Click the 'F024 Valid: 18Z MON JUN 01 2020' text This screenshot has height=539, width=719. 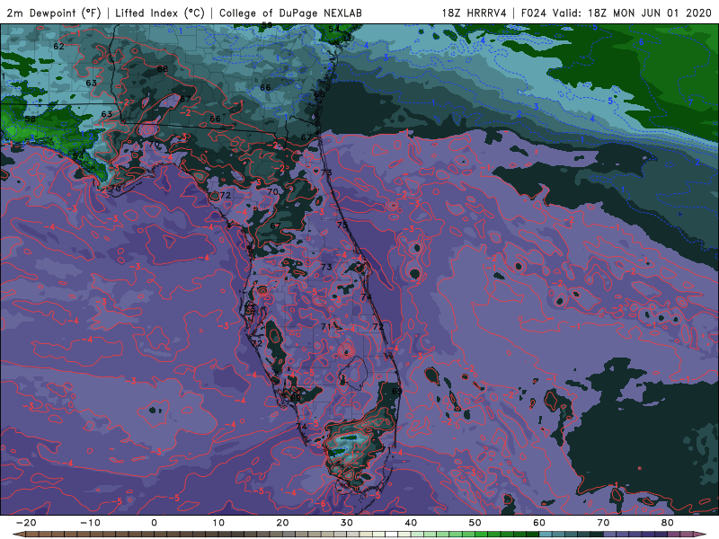[617, 13]
